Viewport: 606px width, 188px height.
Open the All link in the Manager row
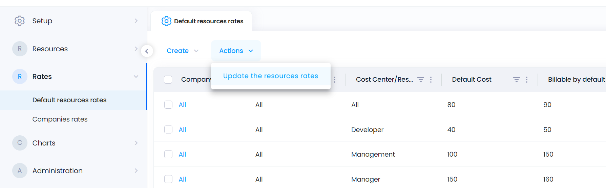tap(182, 179)
